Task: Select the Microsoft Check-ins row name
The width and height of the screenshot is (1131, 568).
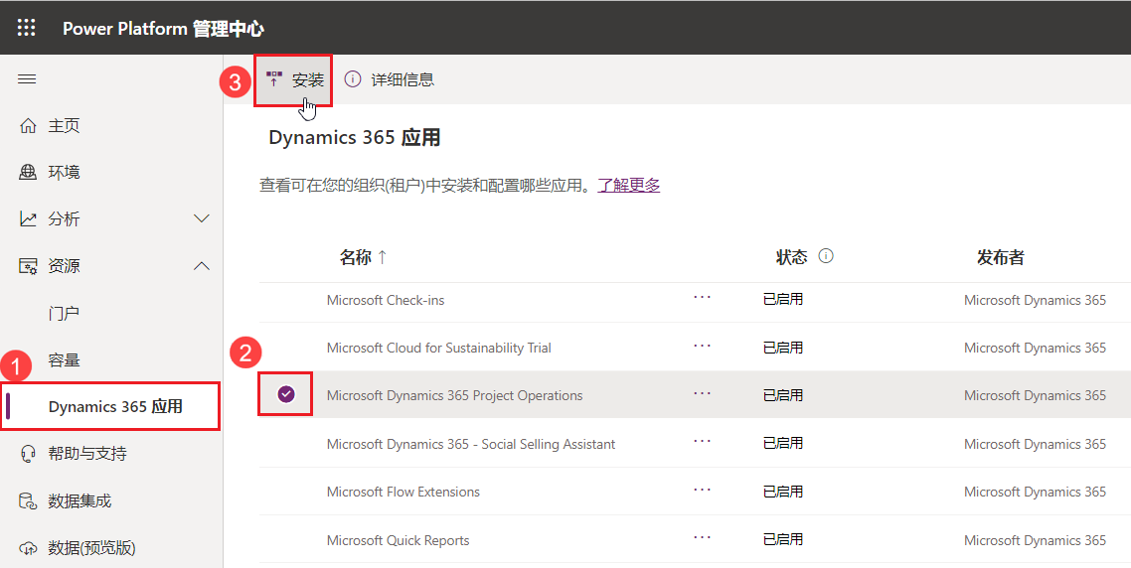Action: pos(386,300)
